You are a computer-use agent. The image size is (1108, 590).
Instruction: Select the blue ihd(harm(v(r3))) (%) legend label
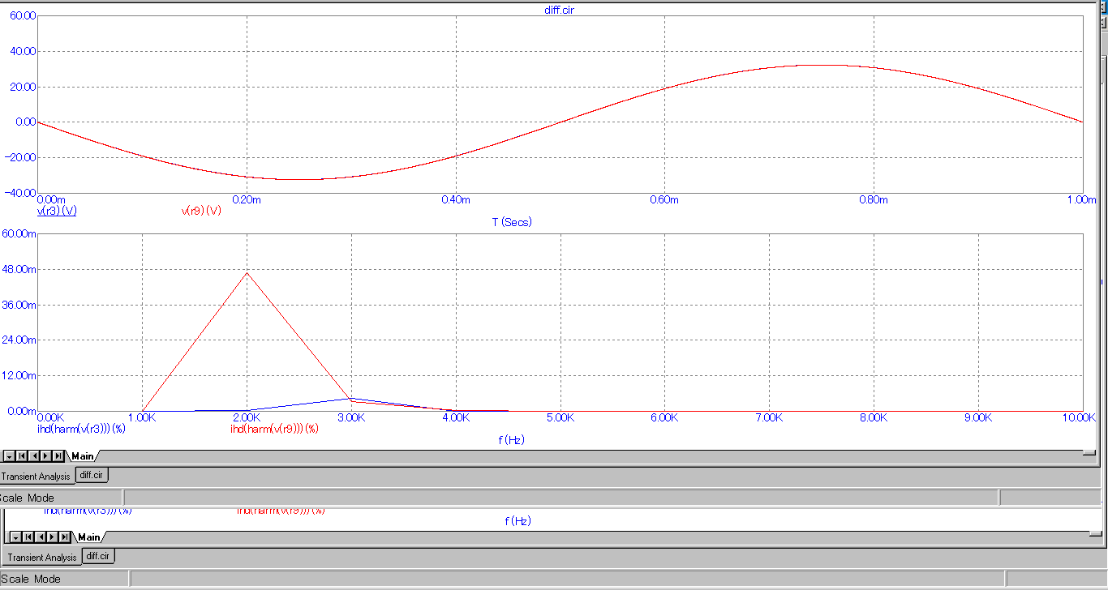(82, 428)
